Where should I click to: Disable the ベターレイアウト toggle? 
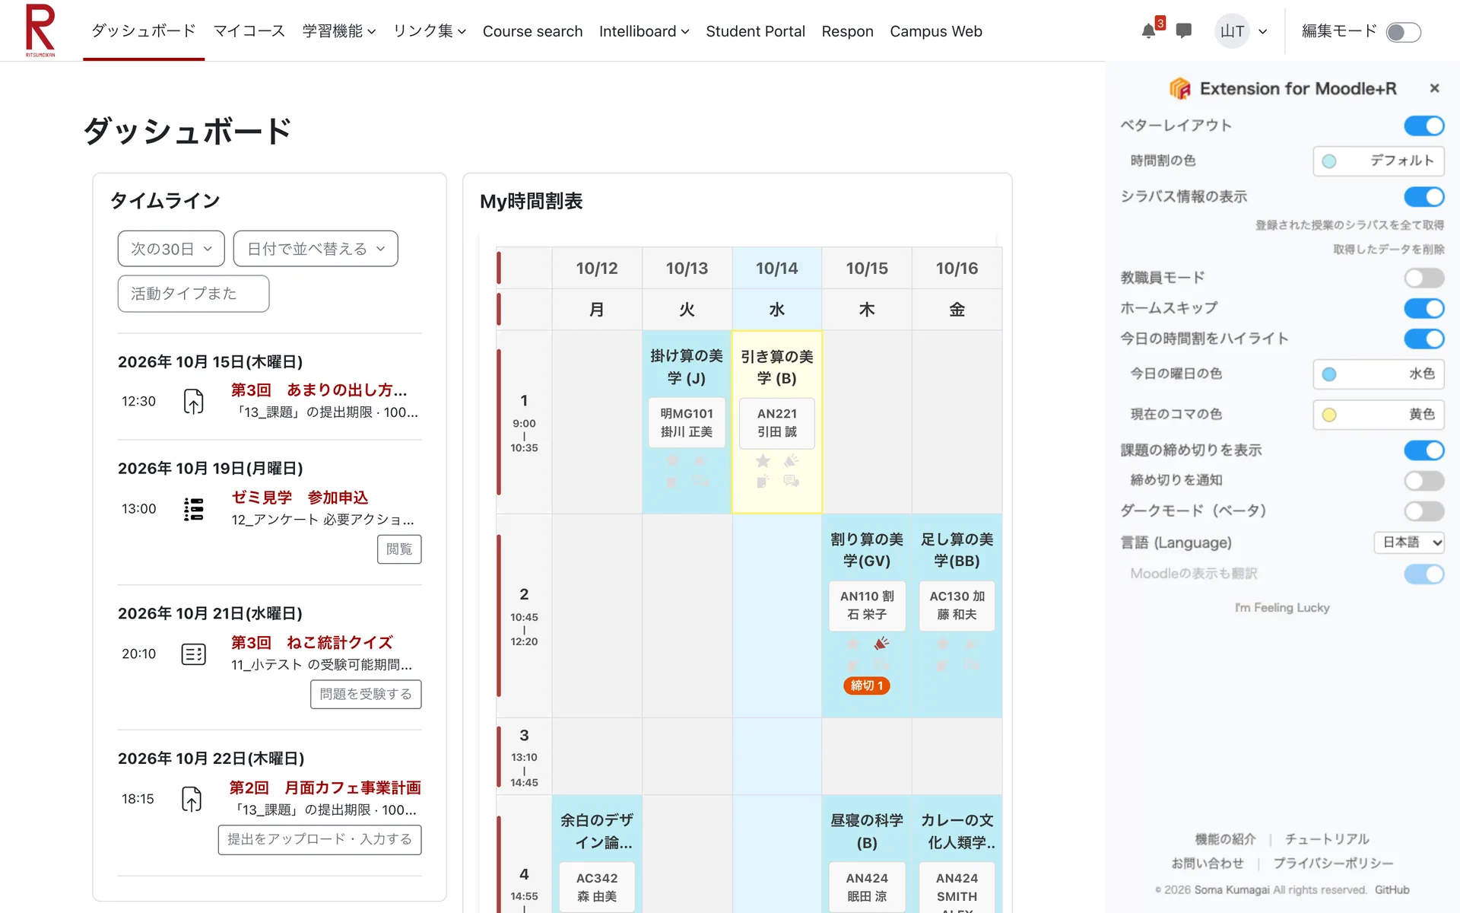click(1423, 126)
